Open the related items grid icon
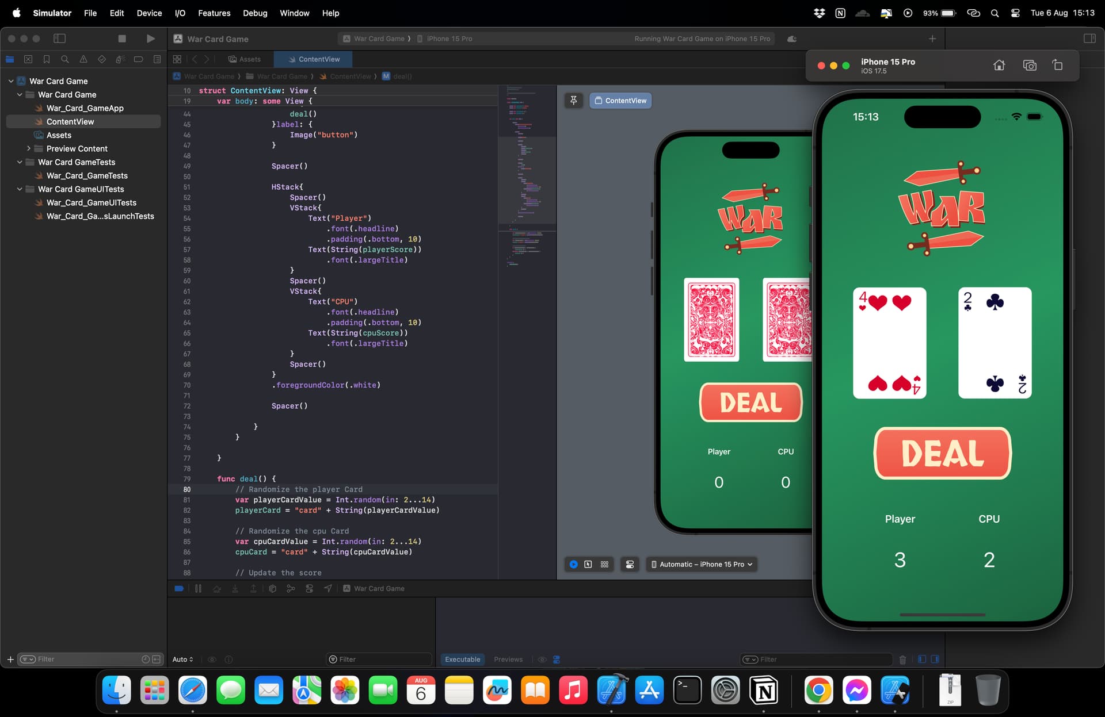The image size is (1105, 717). tap(177, 59)
